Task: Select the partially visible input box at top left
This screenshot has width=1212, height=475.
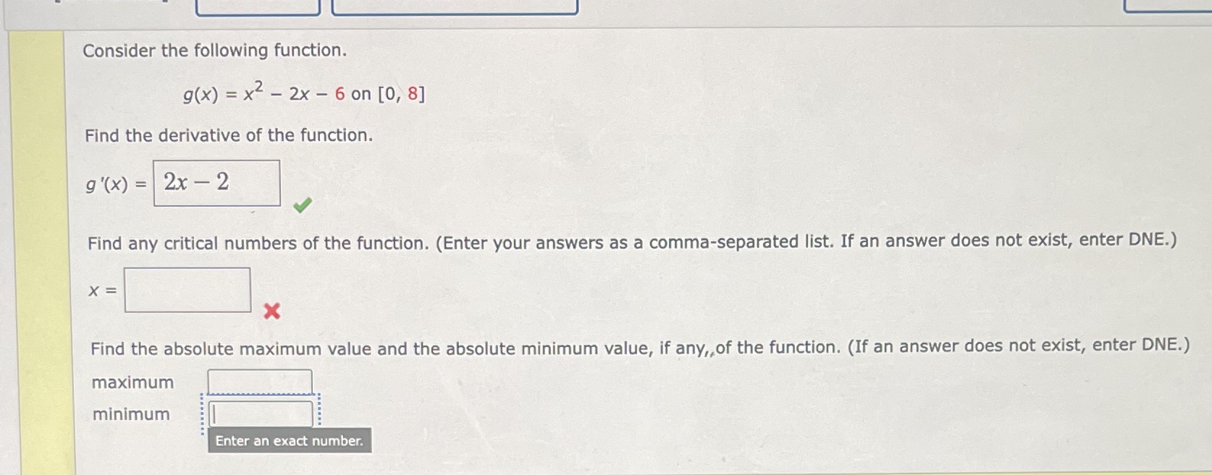Action: click(258, 7)
